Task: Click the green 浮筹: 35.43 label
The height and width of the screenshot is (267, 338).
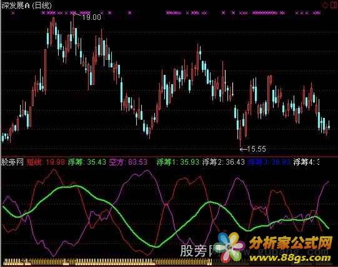Action: click(x=87, y=162)
